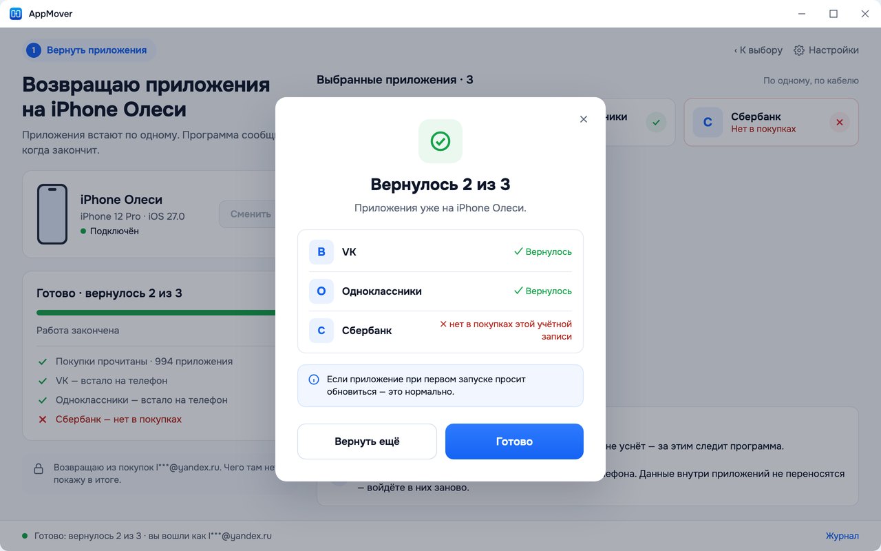Click 'Одноклассники — встало на телефон' log line
Screen dimensions: 881x551
142,400
